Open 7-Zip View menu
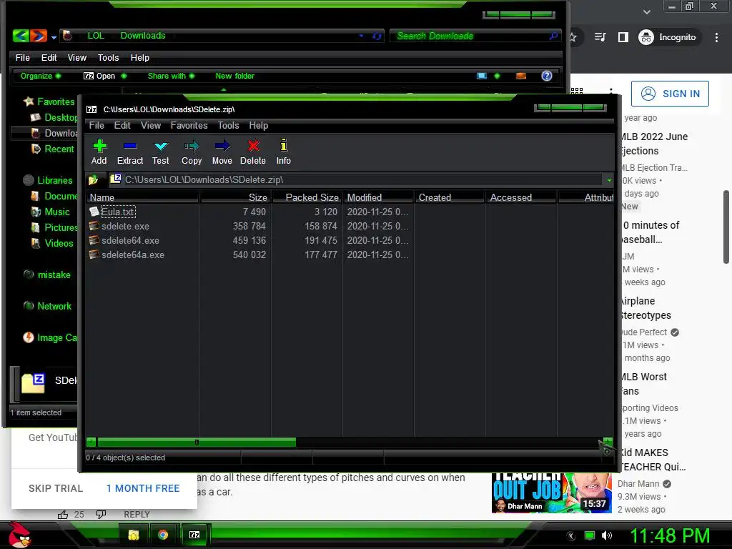Viewport: 732px width, 549px height. click(x=151, y=126)
